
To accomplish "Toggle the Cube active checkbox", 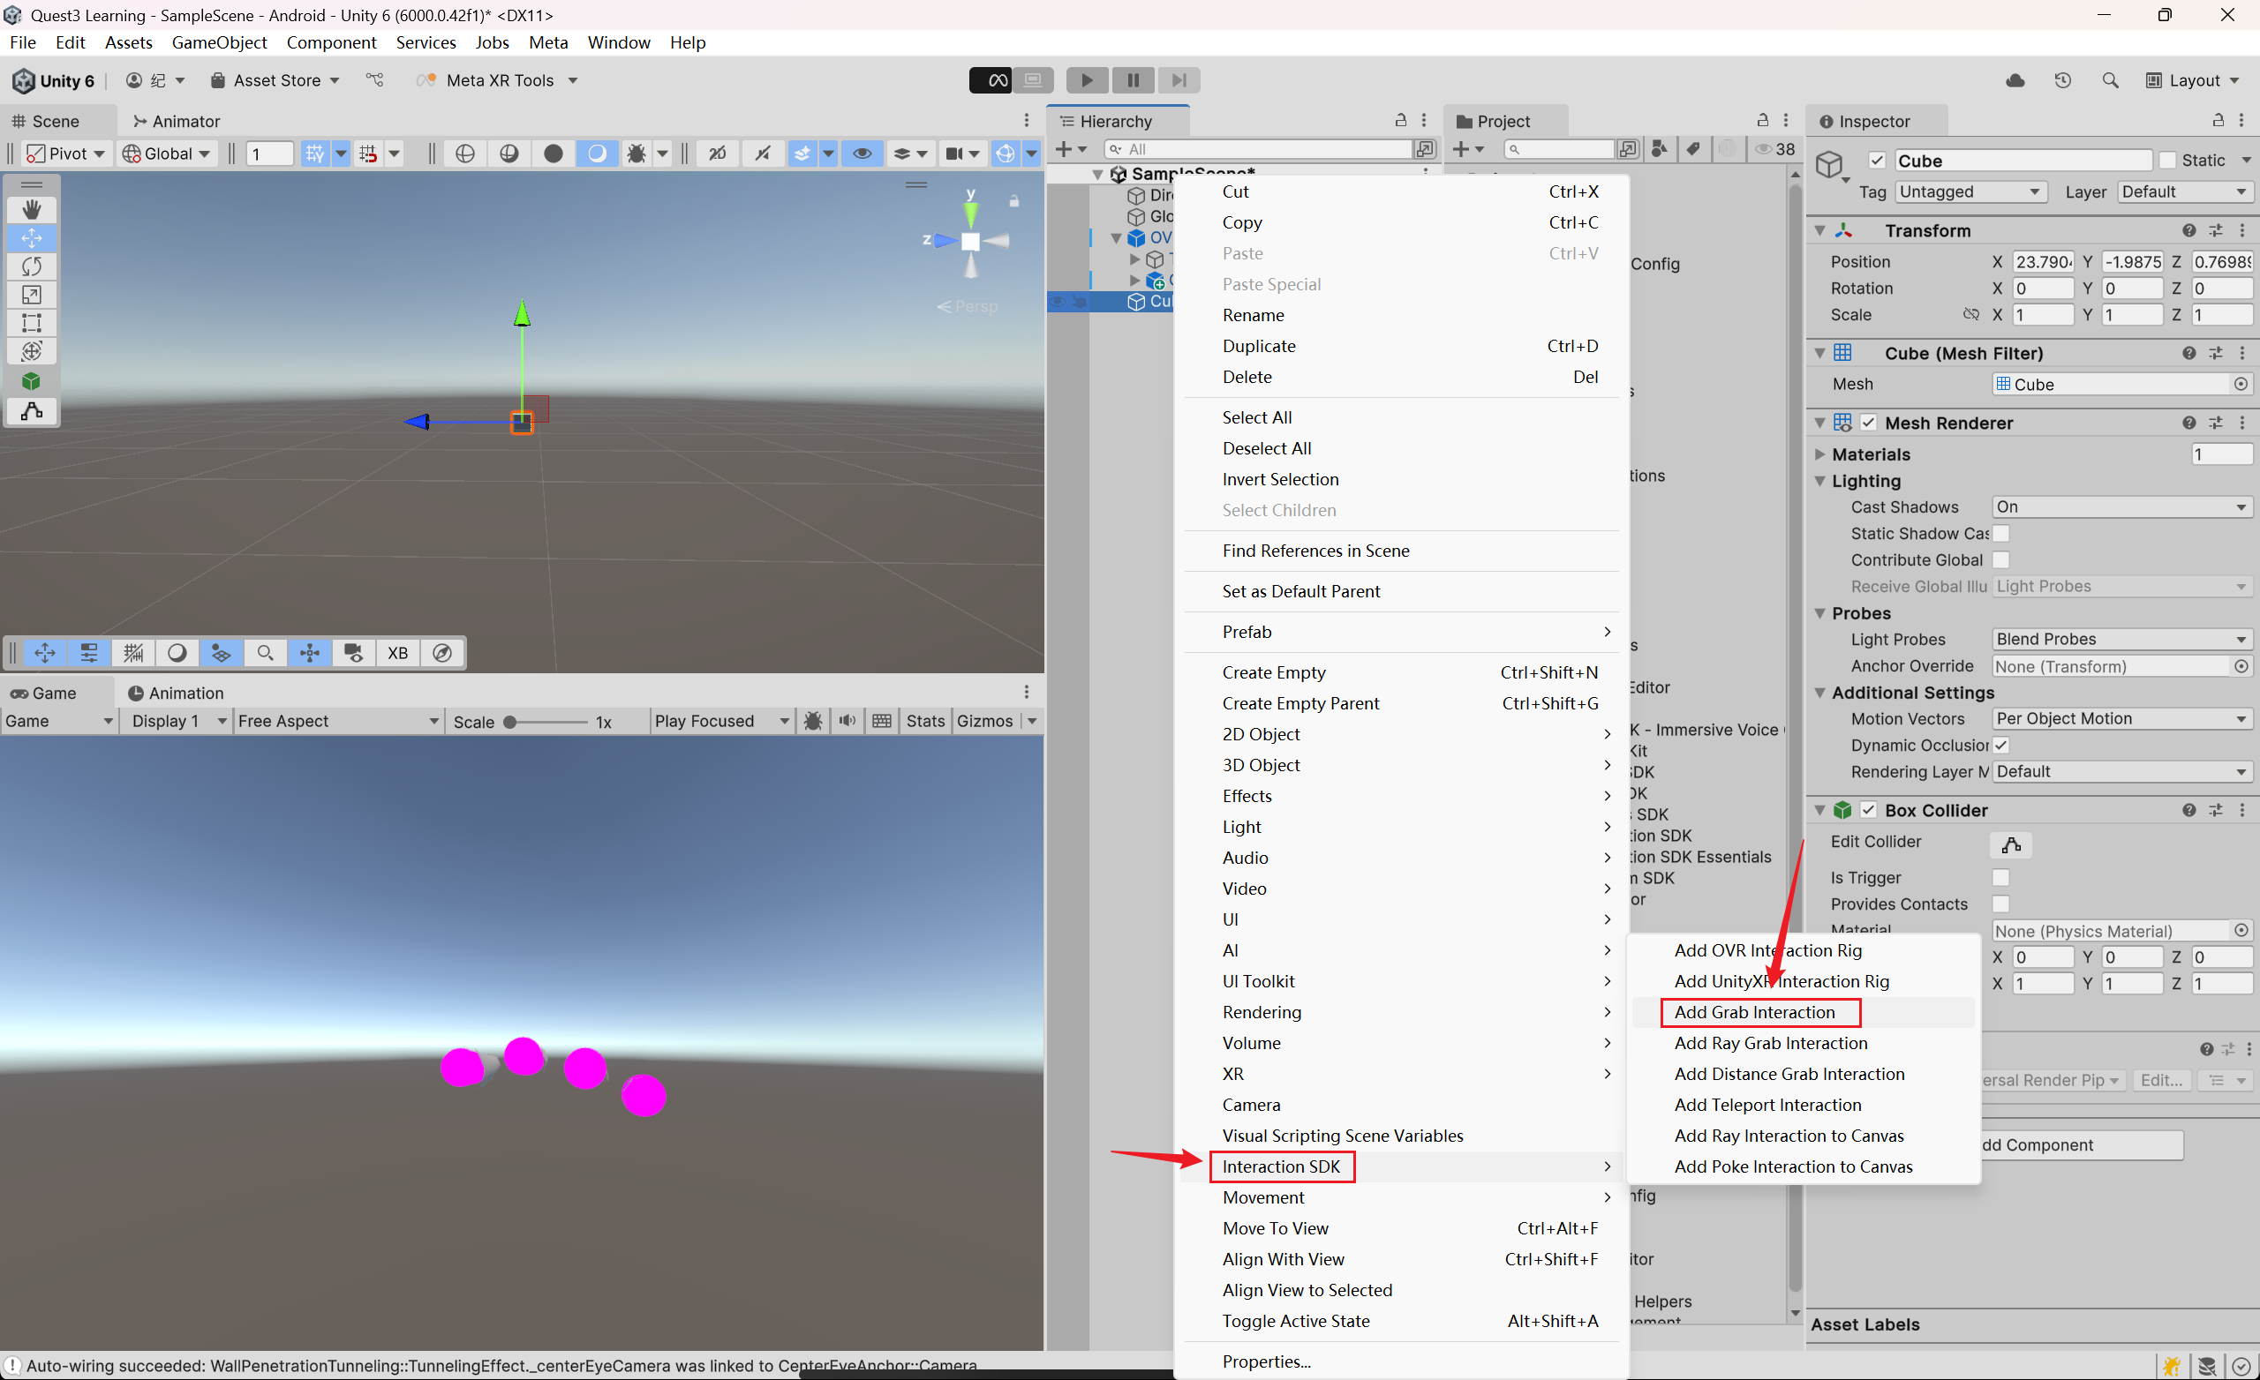I will (1877, 161).
